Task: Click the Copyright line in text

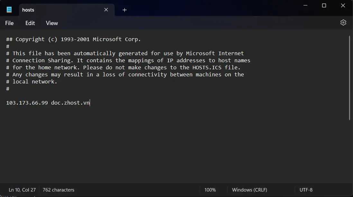Action: pos(73,39)
